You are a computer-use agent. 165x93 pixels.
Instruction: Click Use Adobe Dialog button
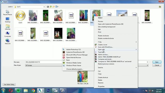coord(9,84)
